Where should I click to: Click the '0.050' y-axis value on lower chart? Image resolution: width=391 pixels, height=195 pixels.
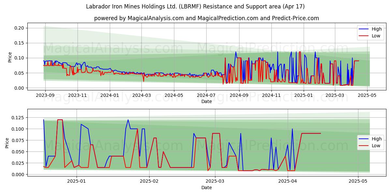(18, 152)
